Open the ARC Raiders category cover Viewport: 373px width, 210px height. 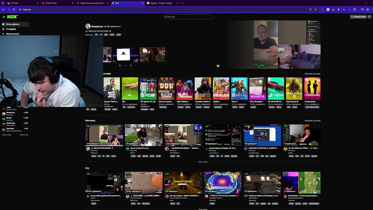[x=185, y=89]
